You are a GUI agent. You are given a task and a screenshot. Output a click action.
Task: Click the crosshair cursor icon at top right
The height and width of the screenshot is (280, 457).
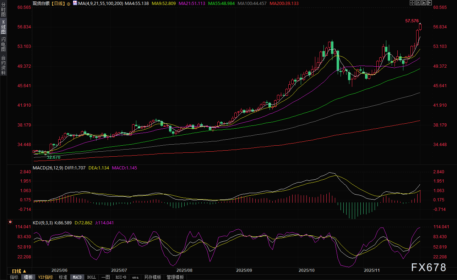(x=412, y=3)
